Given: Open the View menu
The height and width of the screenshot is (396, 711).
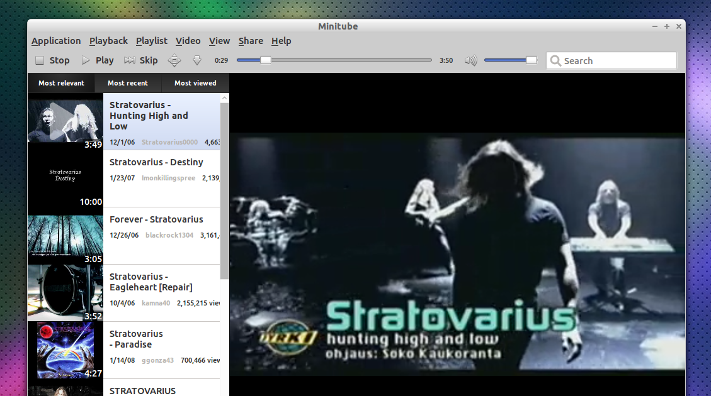Looking at the screenshot, I should (x=219, y=41).
